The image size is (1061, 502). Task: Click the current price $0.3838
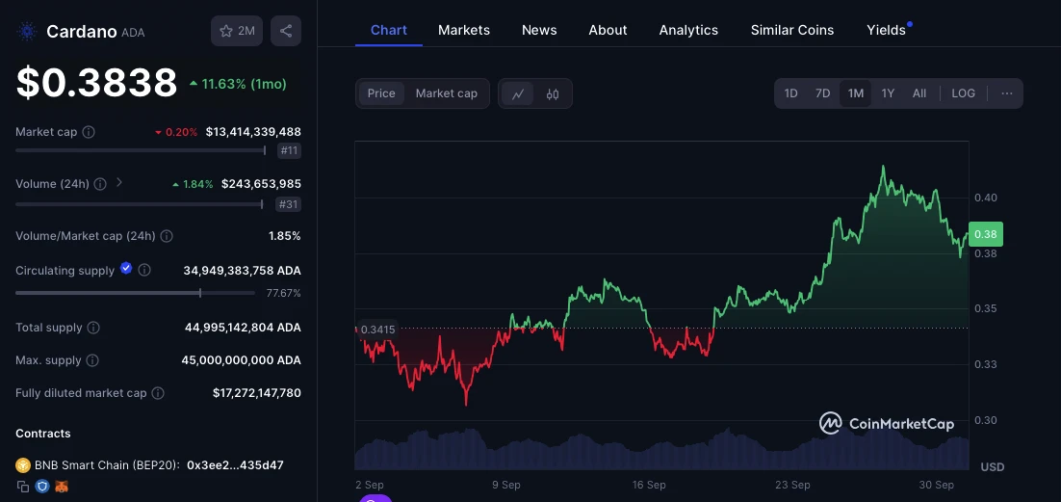coord(97,83)
